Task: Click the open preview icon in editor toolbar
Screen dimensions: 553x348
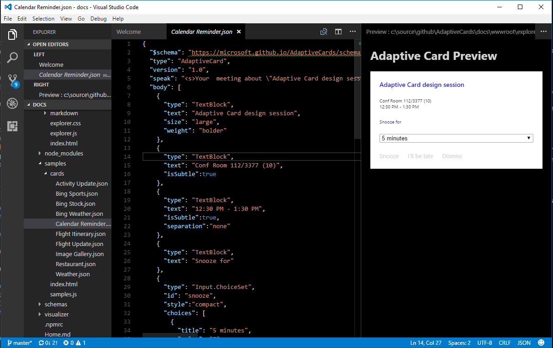Action: pyautogui.click(x=324, y=32)
